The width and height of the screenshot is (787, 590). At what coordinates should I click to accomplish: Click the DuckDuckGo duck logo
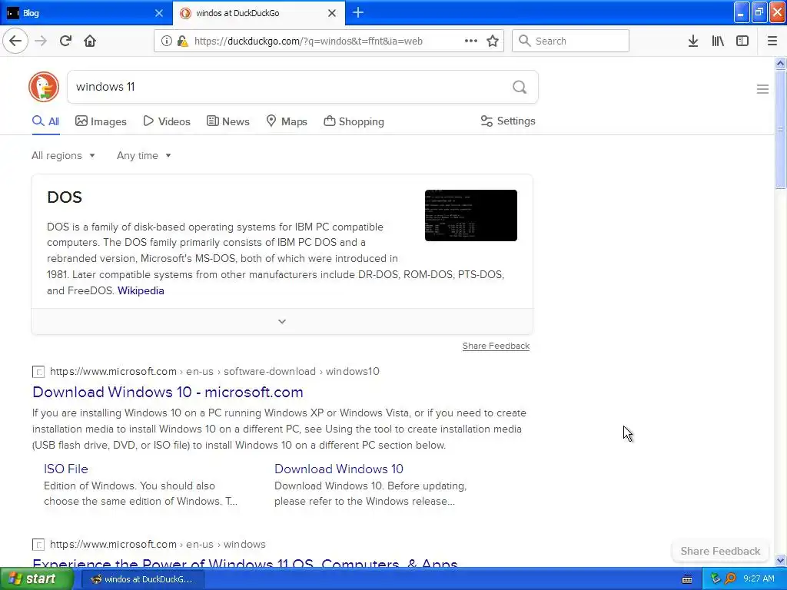(44, 87)
